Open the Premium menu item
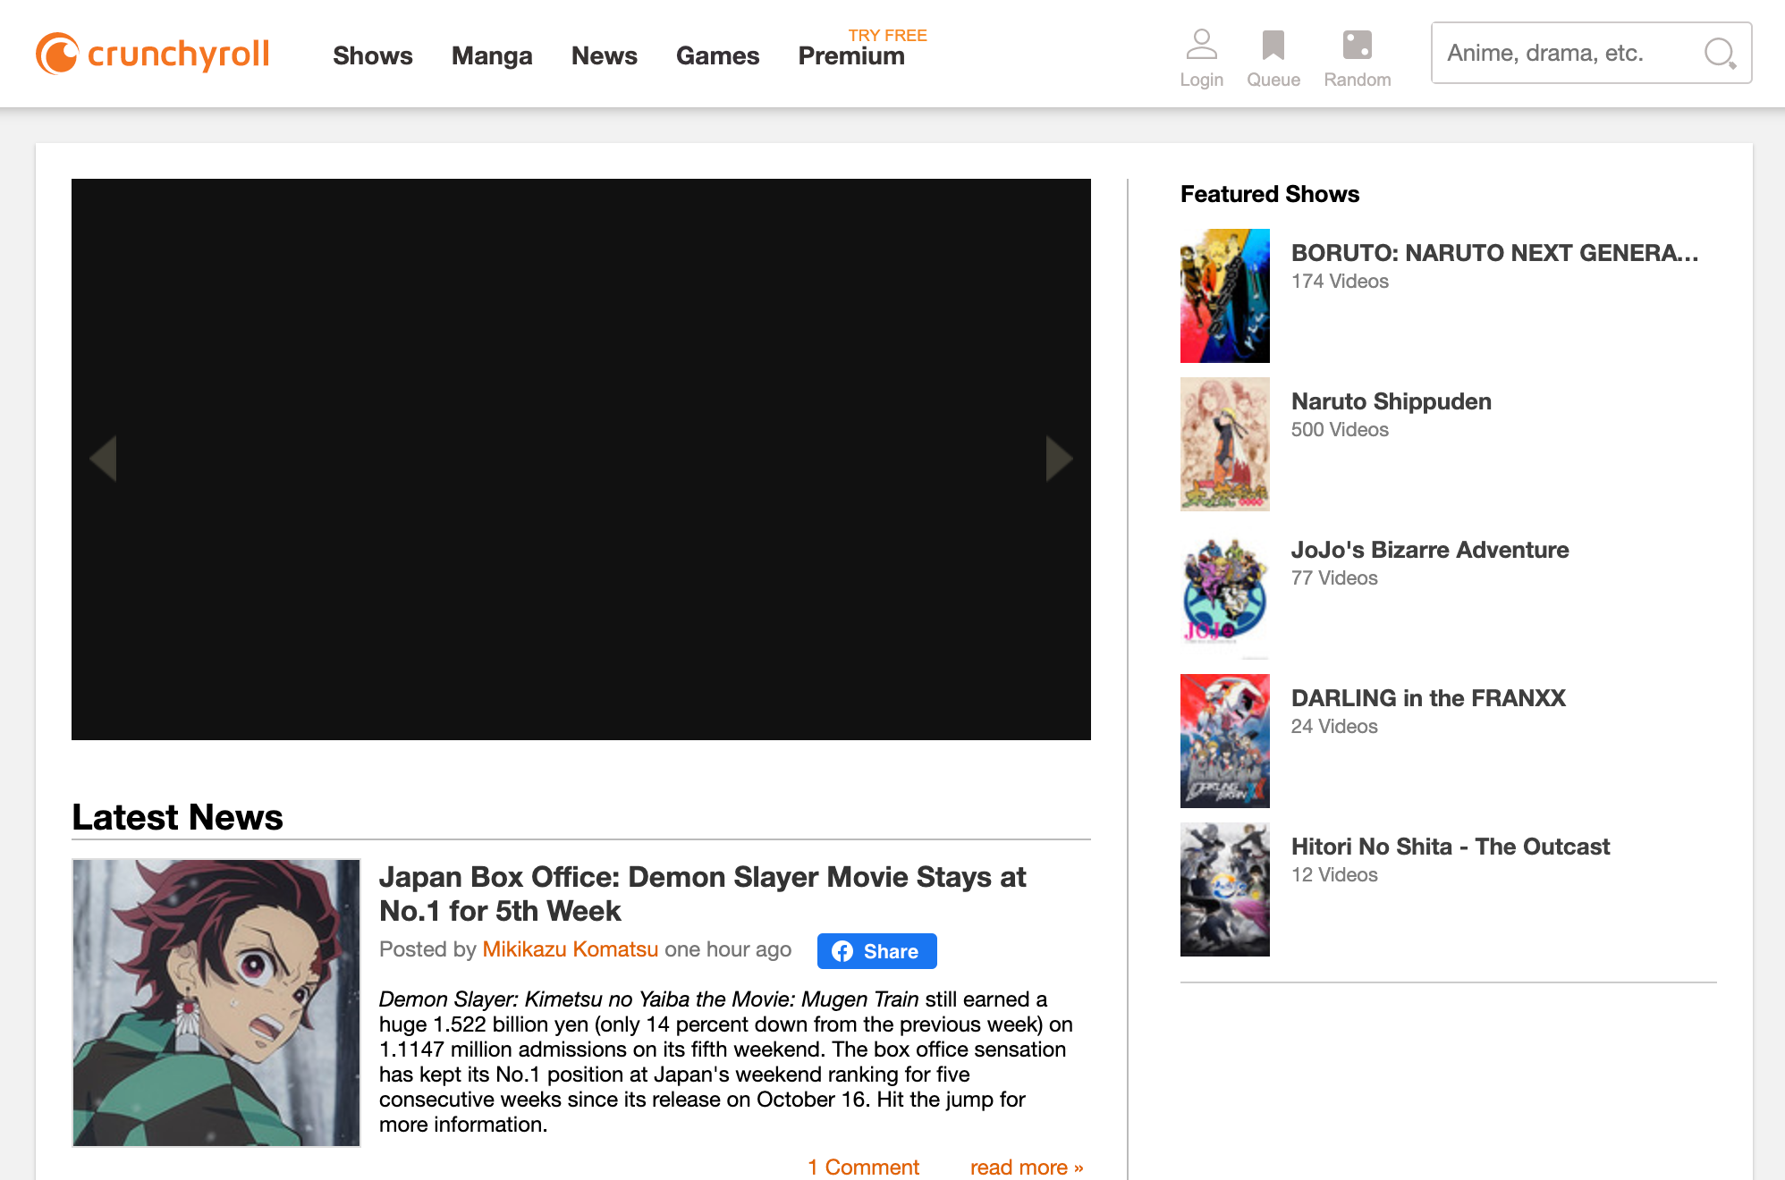Image resolution: width=1785 pixels, height=1180 pixels. [851, 55]
